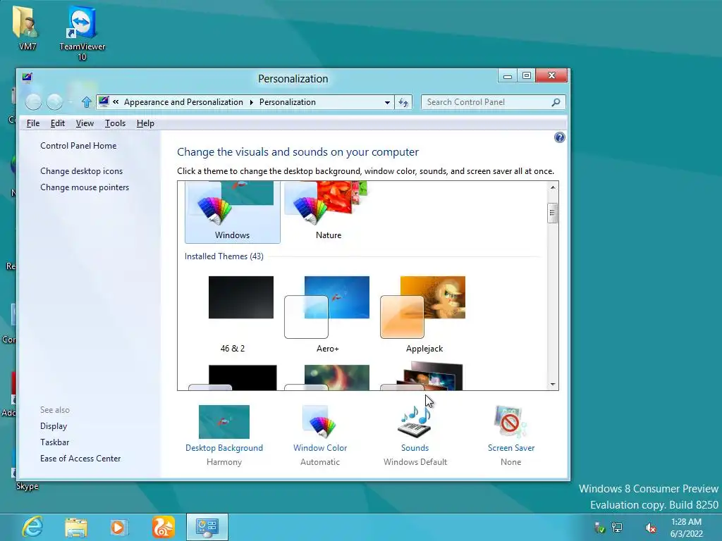This screenshot has height=541, width=722.
Task: Click the Window Color text link
Action: [x=320, y=448]
